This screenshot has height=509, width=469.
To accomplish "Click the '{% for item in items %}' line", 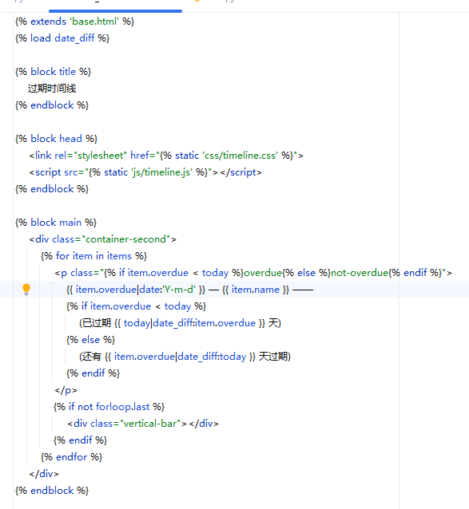I will [94, 256].
